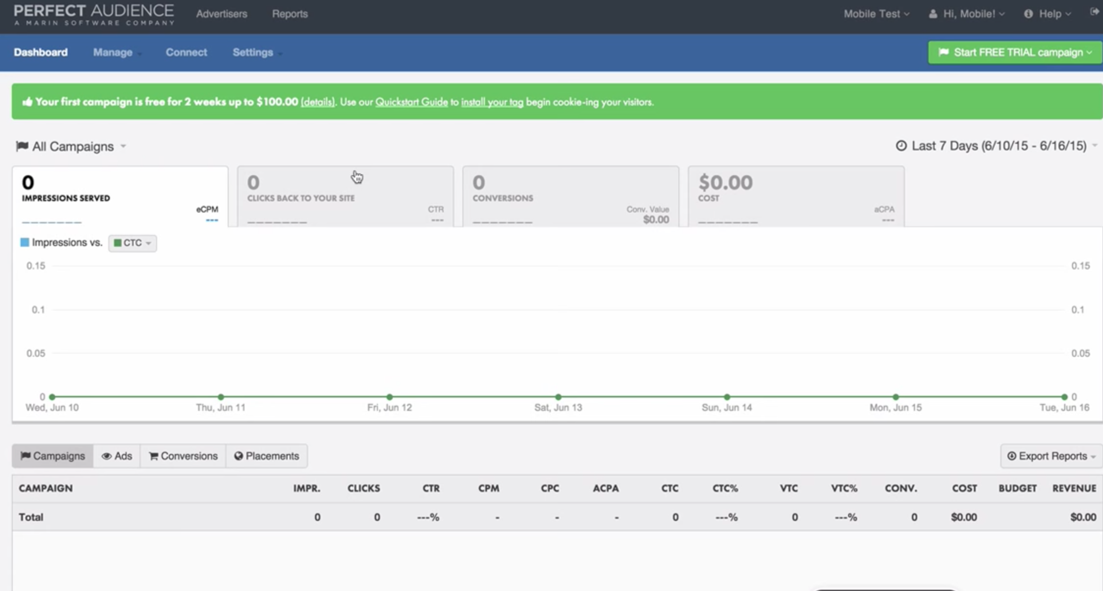1103x591 pixels.
Task: Sort by the BUDGET column header
Action: tap(1018, 488)
